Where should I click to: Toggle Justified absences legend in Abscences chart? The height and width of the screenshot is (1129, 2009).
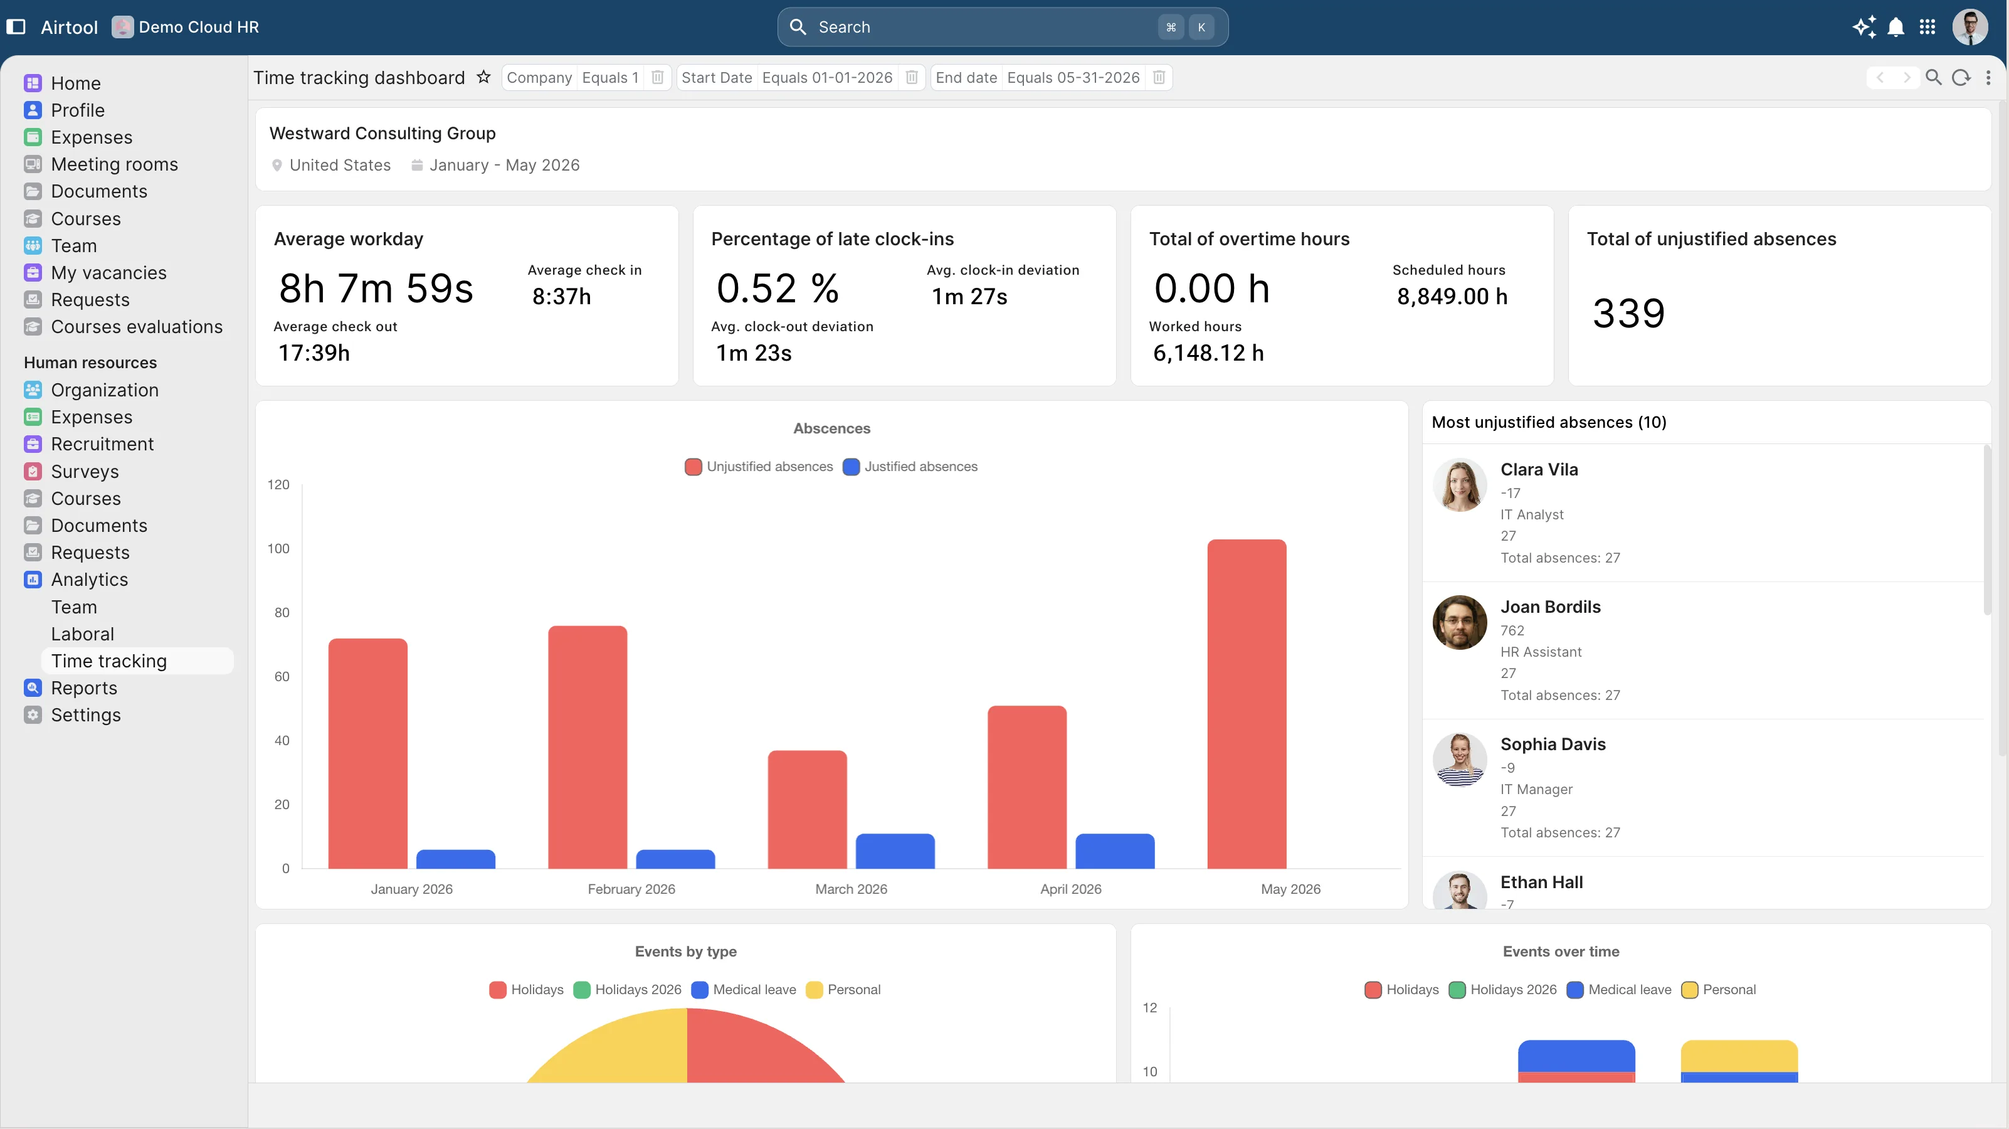coord(910,467)
